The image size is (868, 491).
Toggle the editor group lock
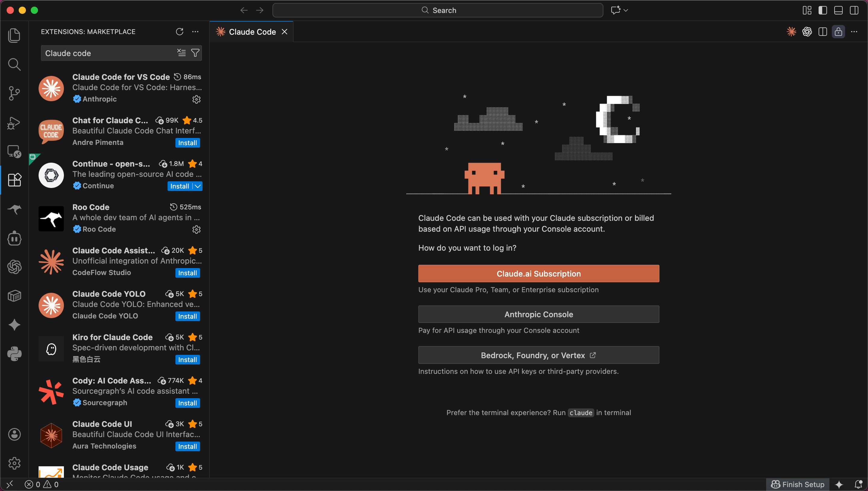[838, 32]
